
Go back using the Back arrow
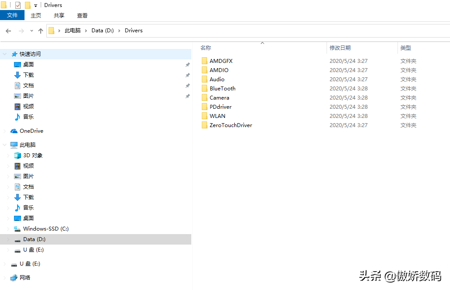tap(8, 31)
